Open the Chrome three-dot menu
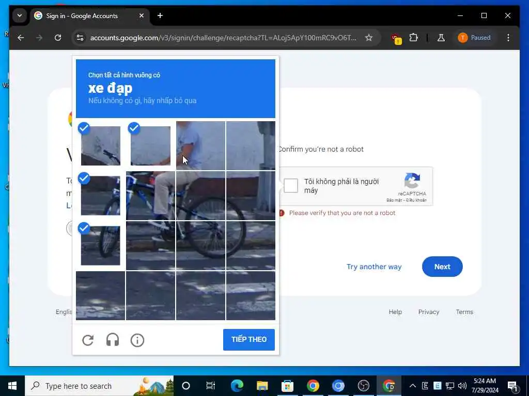The width and height of the screenshot is (529, 396). (508, 38)
